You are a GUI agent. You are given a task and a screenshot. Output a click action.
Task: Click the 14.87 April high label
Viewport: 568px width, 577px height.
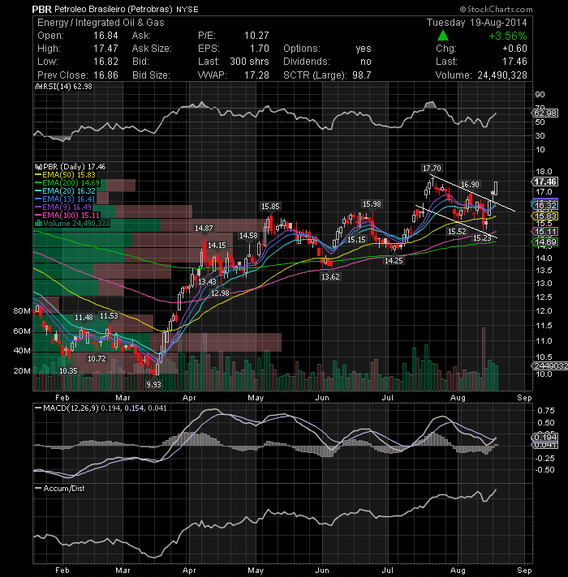(x=204, y=229)
